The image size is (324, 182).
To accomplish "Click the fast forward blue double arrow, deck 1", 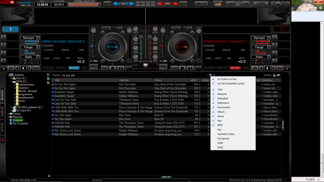I will [132, 4].
